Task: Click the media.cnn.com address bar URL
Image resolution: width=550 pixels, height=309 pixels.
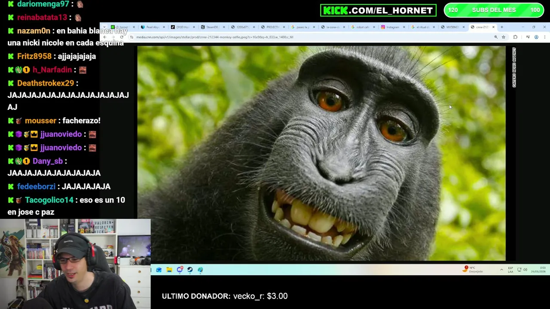Action: pos(214,37)
